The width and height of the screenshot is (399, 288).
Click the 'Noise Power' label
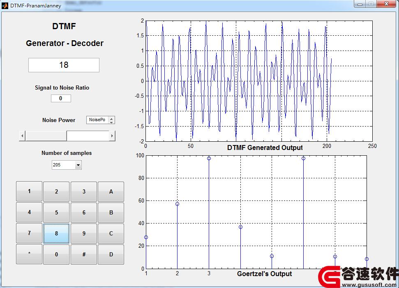coord(59,120)
